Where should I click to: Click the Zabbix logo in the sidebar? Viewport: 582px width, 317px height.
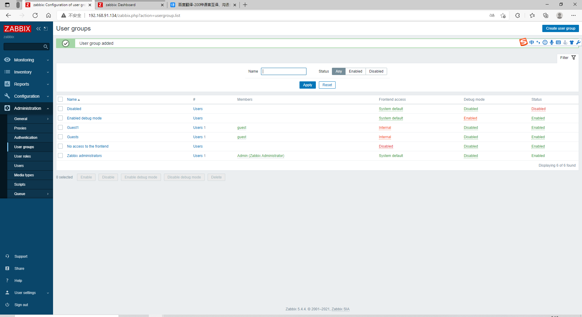[x=17, y=29]
